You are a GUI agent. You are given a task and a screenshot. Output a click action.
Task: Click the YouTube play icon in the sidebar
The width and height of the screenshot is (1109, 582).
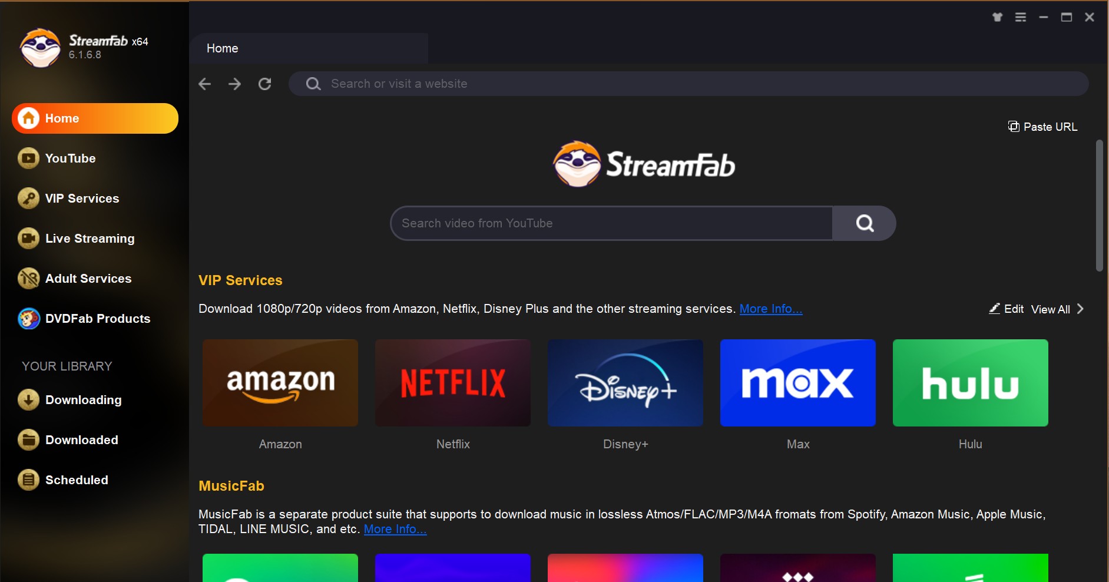pyautogui.click(x=28, y=158)
